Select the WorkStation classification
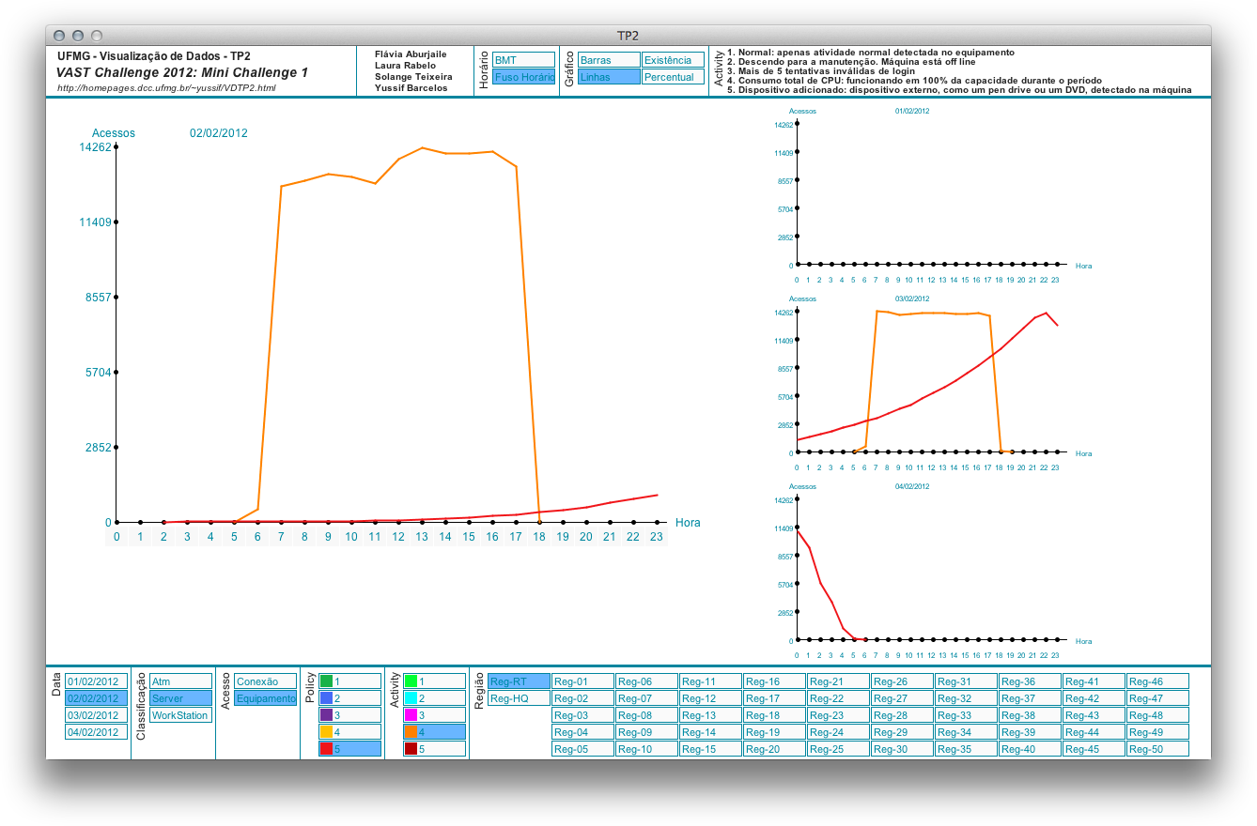Viewport: 1257px width, 826px height. pyautogui.click(x=180, y=715)
